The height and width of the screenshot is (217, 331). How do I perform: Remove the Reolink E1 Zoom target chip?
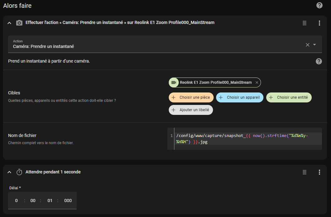(x=257, y=83)
